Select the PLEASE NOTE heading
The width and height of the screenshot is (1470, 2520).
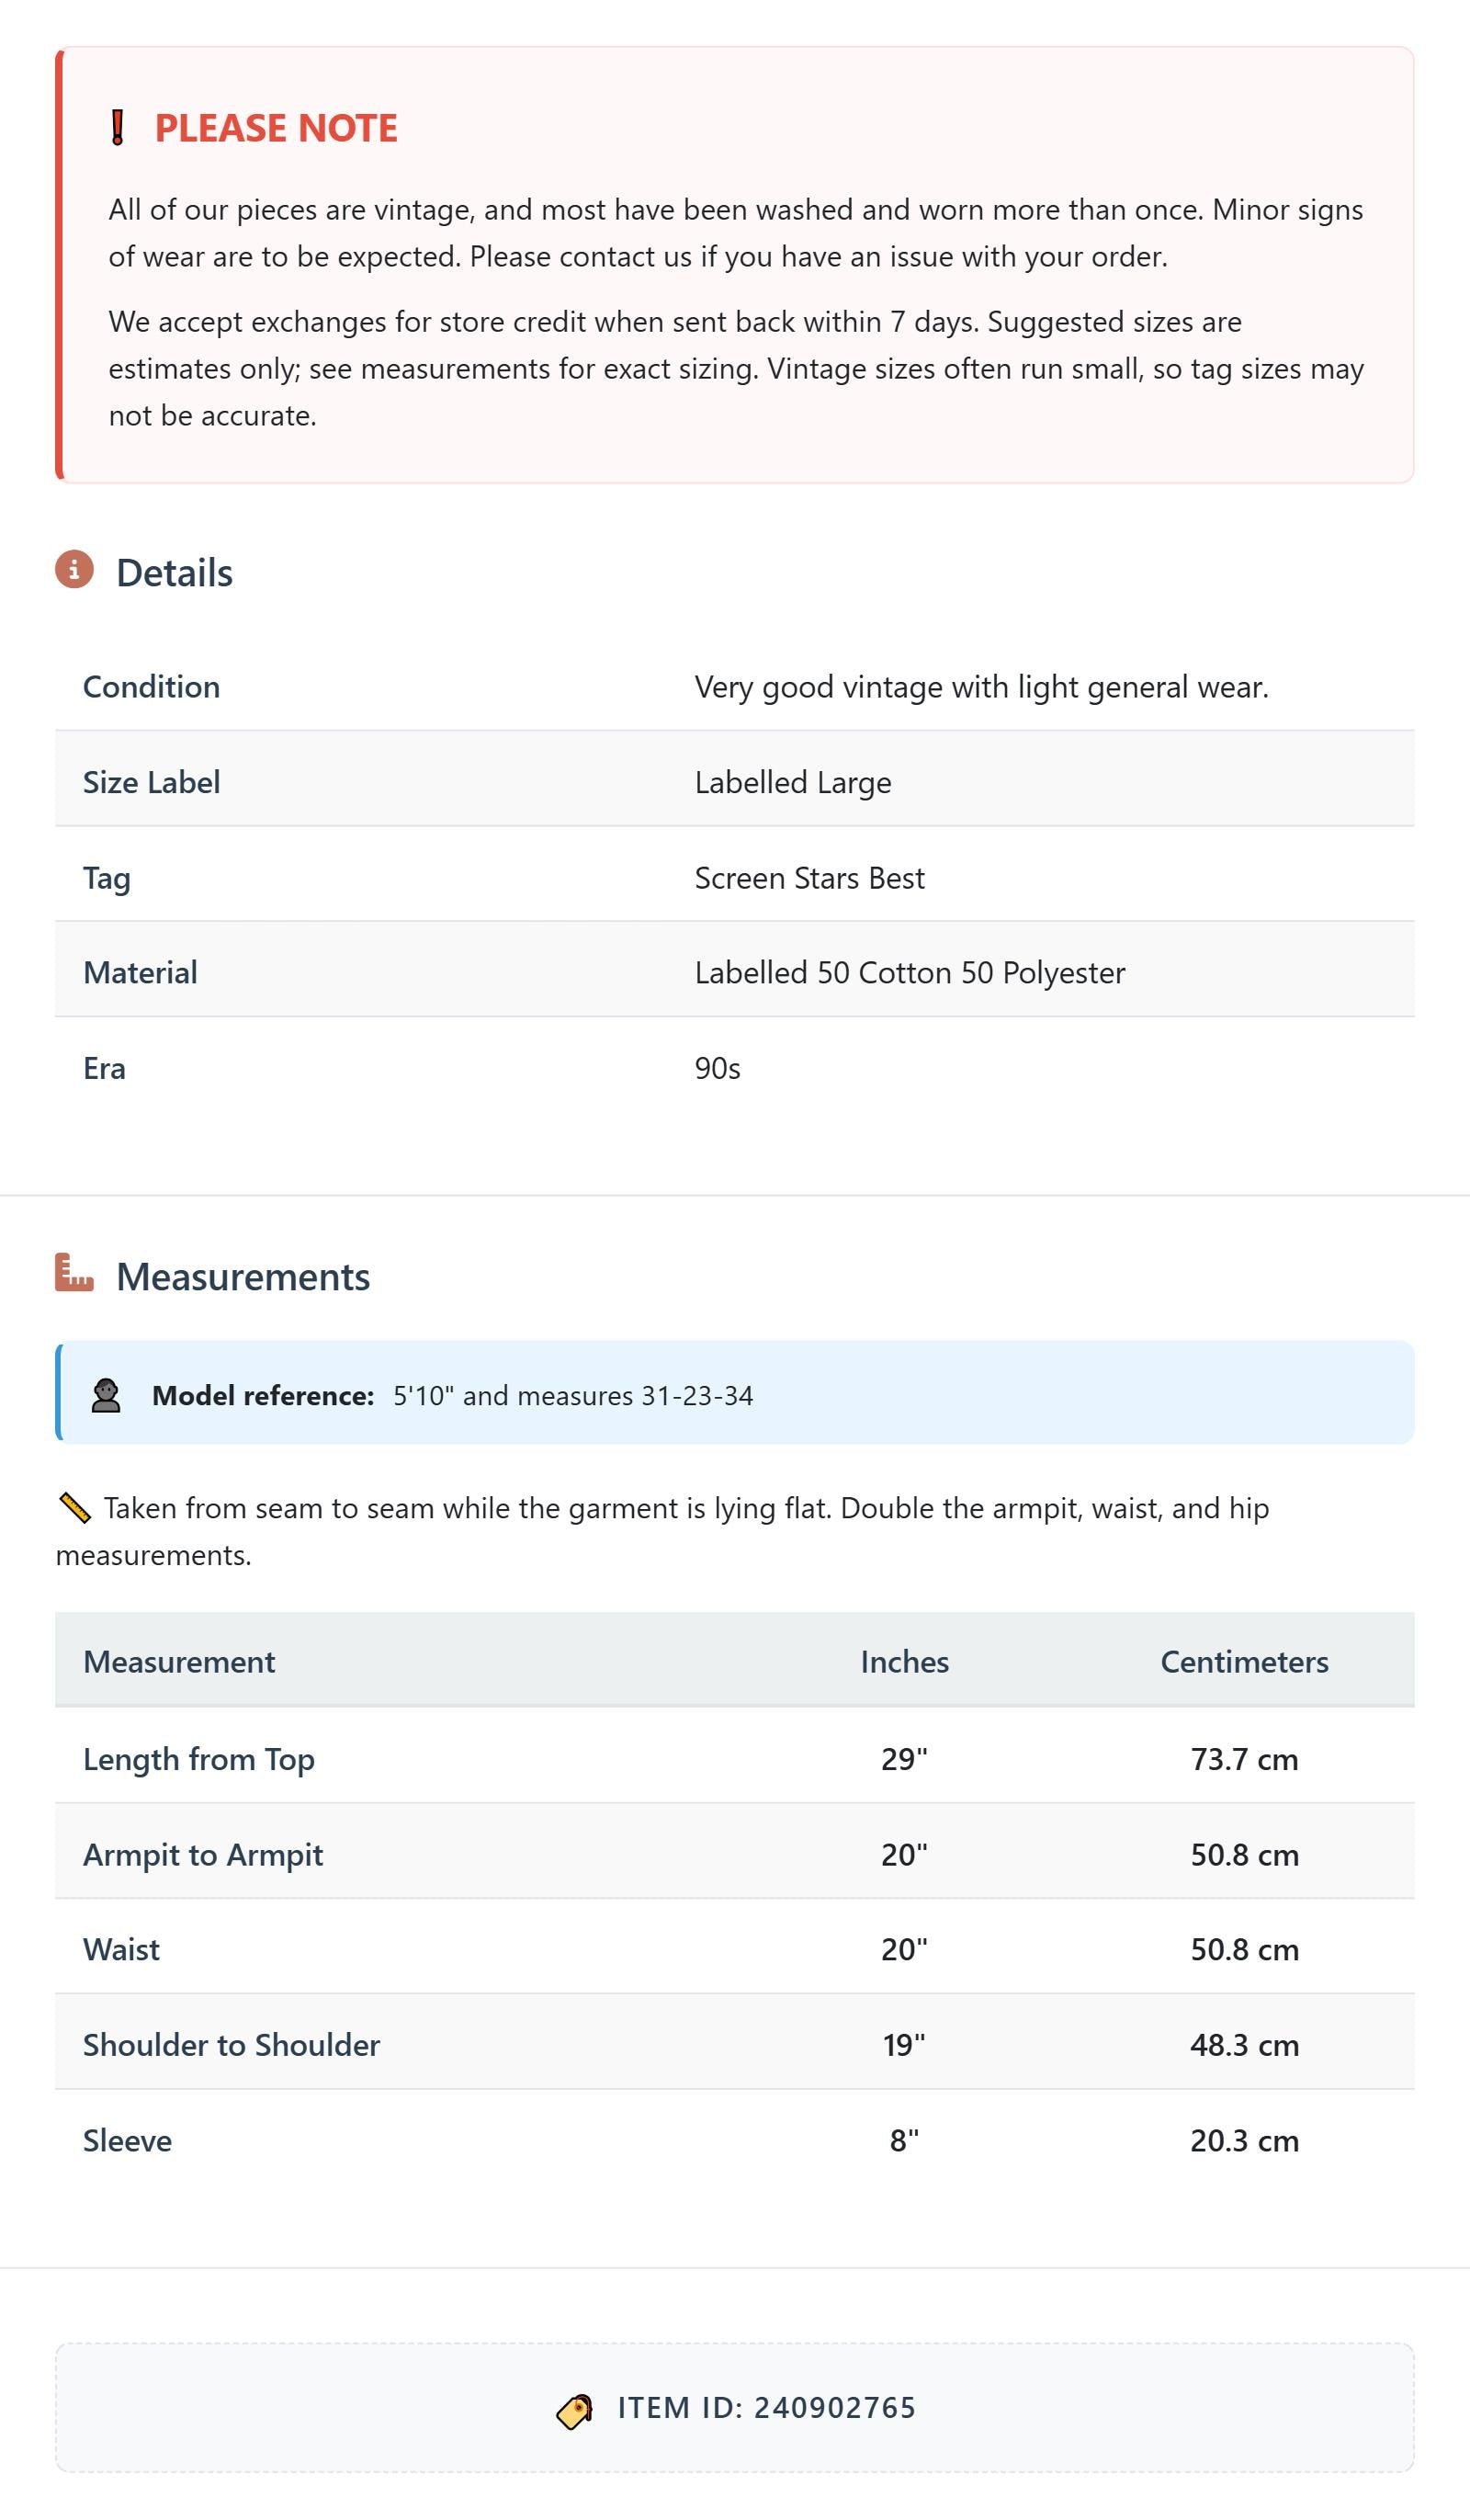click(x=276, y=128)
